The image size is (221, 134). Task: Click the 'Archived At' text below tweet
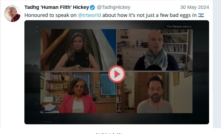(x=109, y=133)
